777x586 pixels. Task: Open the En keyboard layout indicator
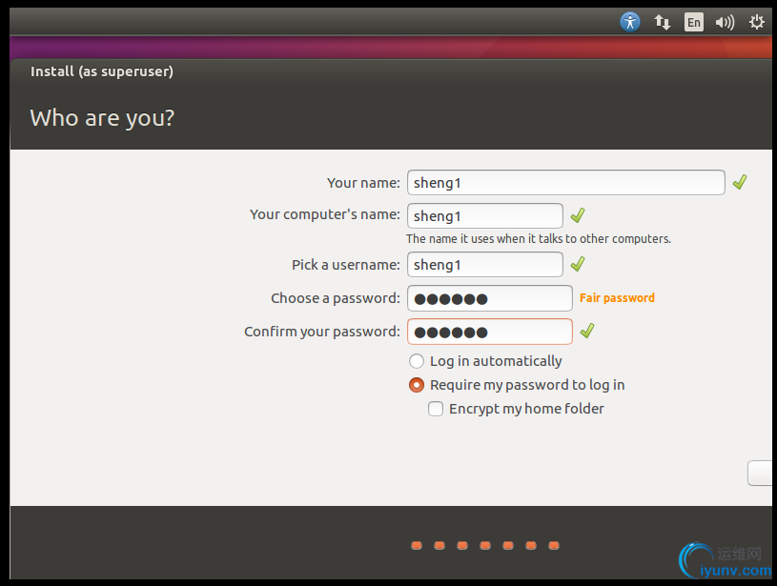coord(694,22)
